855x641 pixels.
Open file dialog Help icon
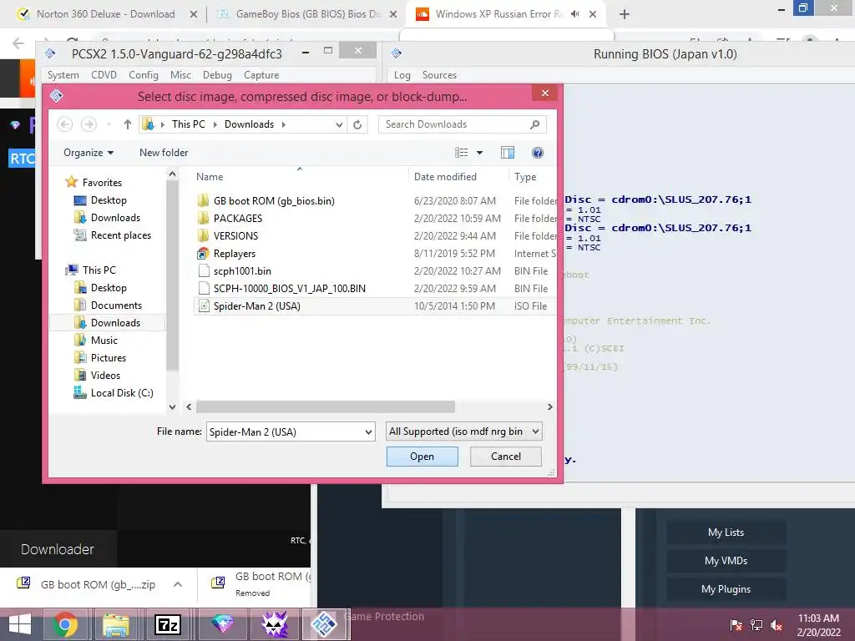click(538, 153)
